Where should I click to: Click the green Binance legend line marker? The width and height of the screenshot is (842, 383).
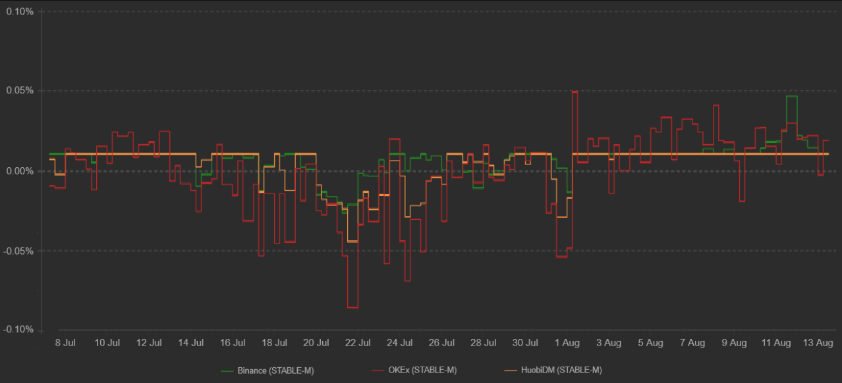pos(227,370)
